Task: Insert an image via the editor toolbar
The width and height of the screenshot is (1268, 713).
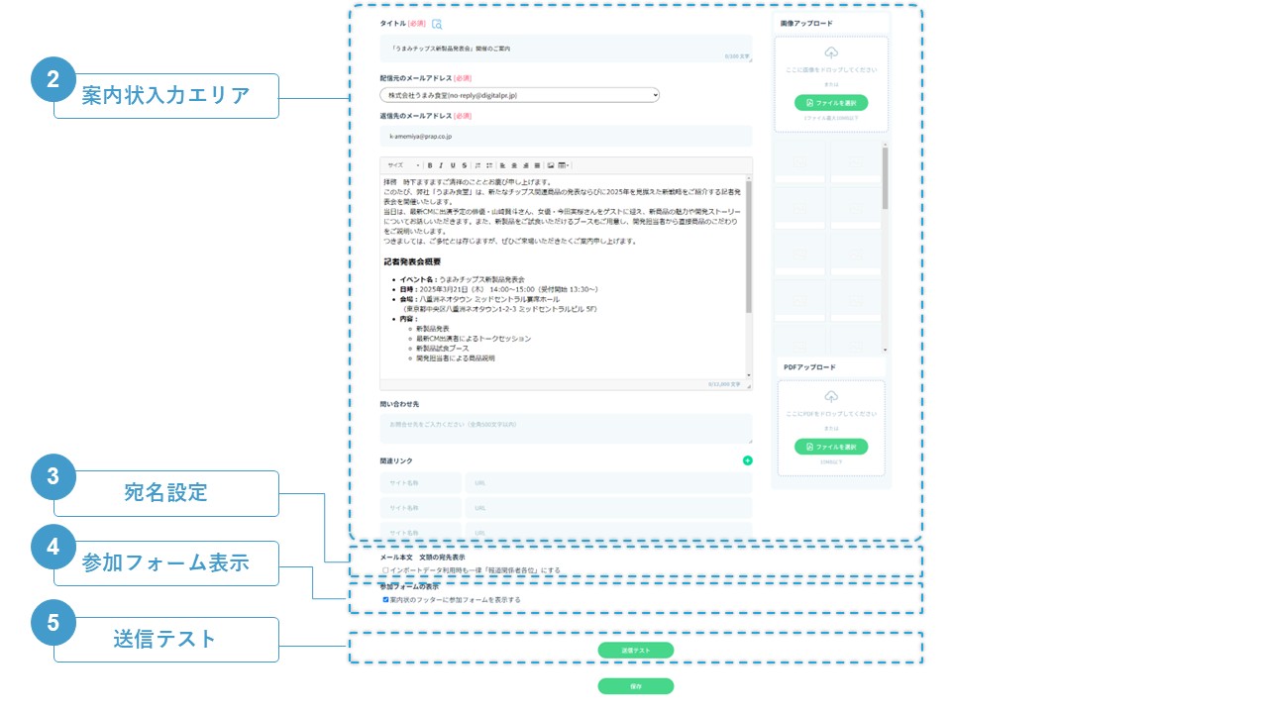Action: (x=551, y=165)
